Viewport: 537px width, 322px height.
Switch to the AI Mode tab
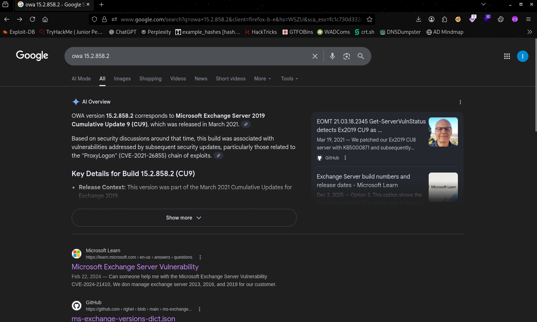coord(81,79)
